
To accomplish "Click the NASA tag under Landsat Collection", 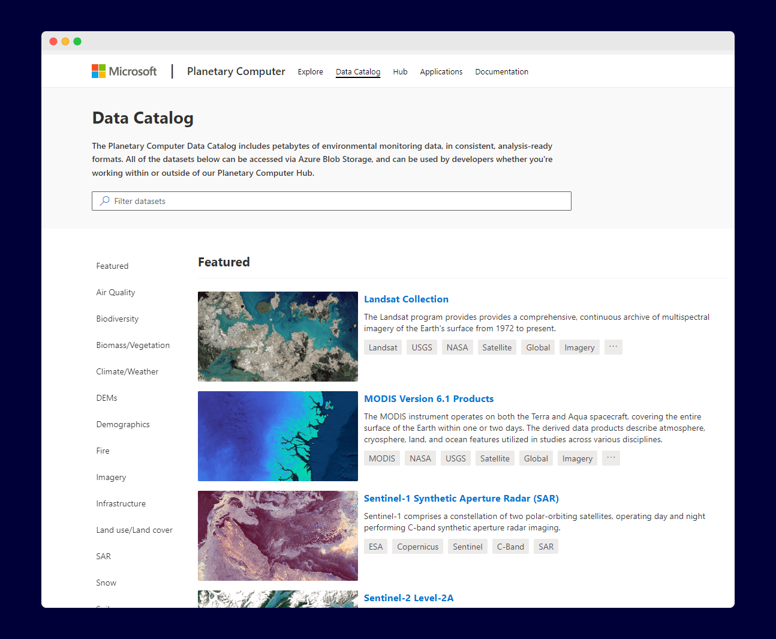I will [457, 347].
